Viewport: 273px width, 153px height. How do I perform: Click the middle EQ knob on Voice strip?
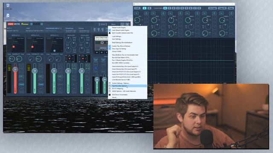point(87,45)
